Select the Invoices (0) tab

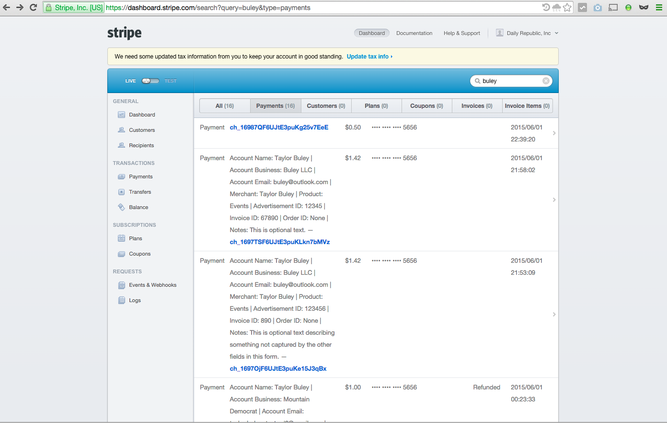477,106
